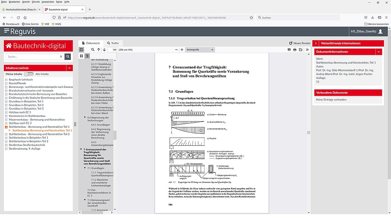Open the Chronik menu in menu bar

click(x=35, y=2)
